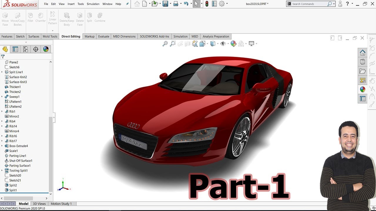Open File Explorer folder in task pane

tap(362, 71)
